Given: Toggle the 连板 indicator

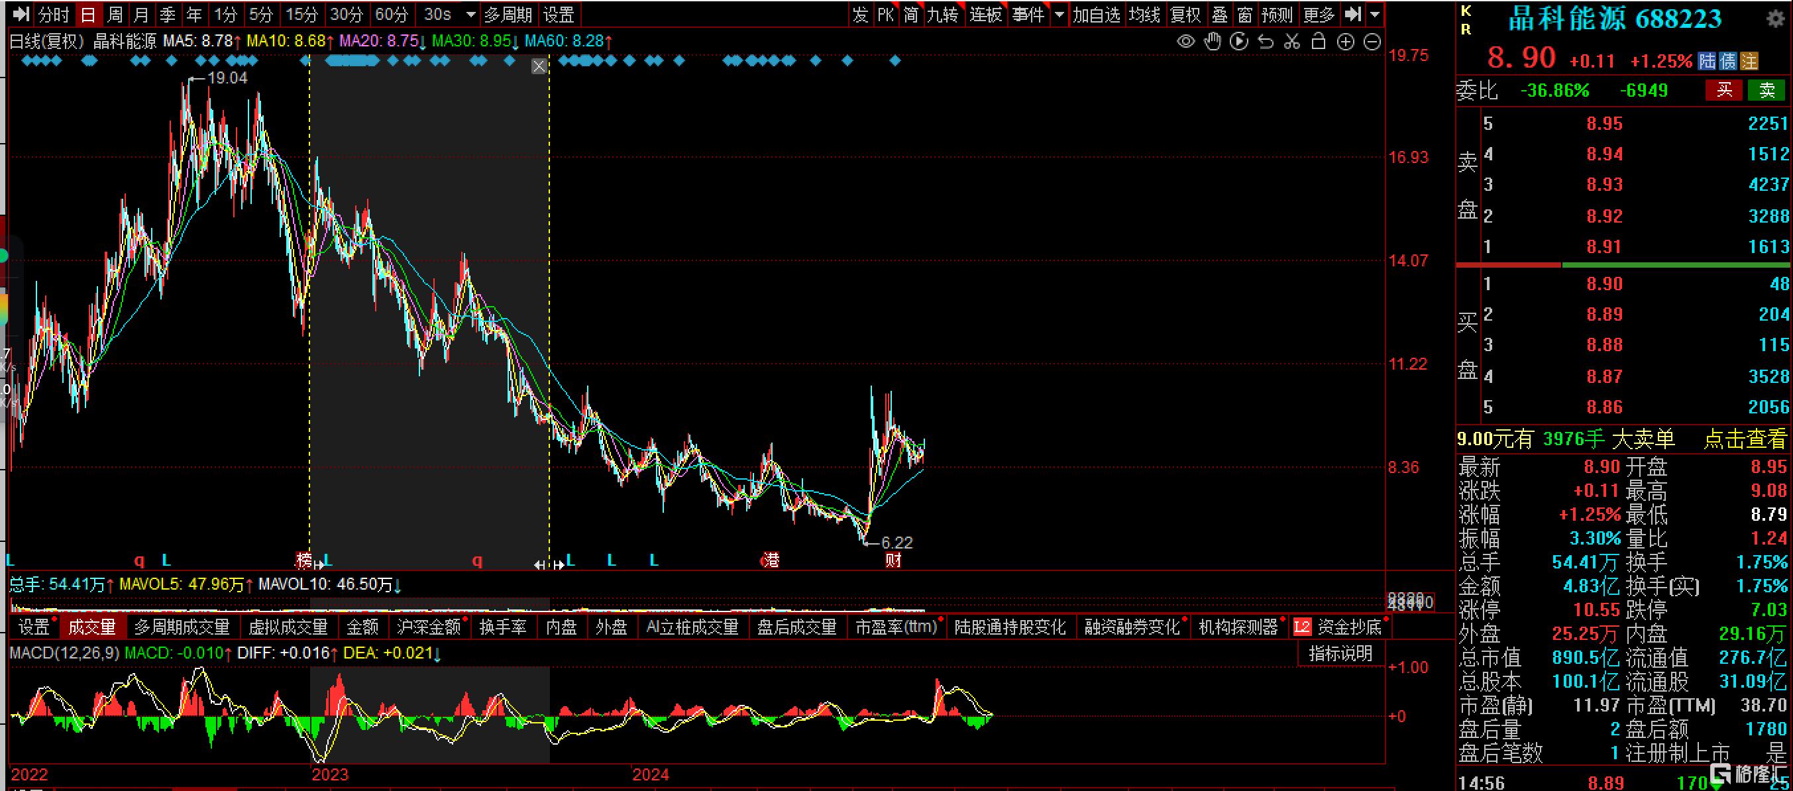Looking at the screenshot, I should pos(985,14).
